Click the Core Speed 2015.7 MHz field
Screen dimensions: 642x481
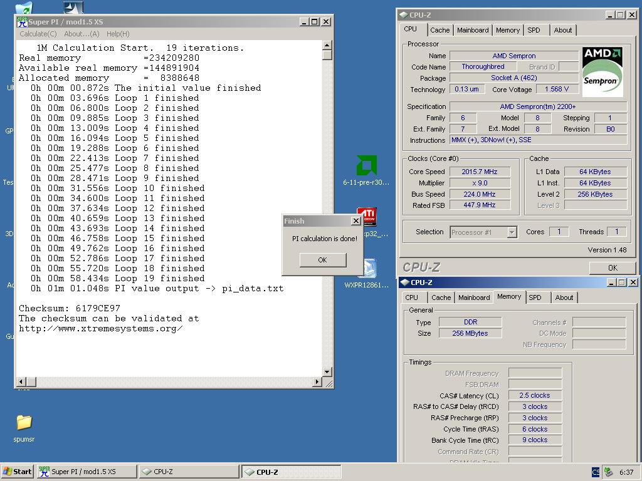point(480,172)
